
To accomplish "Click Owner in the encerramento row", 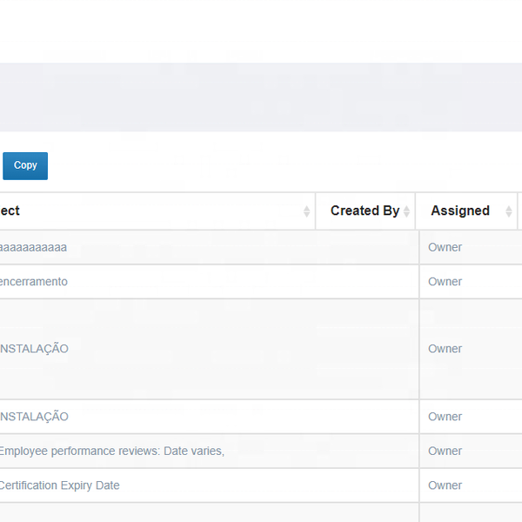I will tap(445, 282).
